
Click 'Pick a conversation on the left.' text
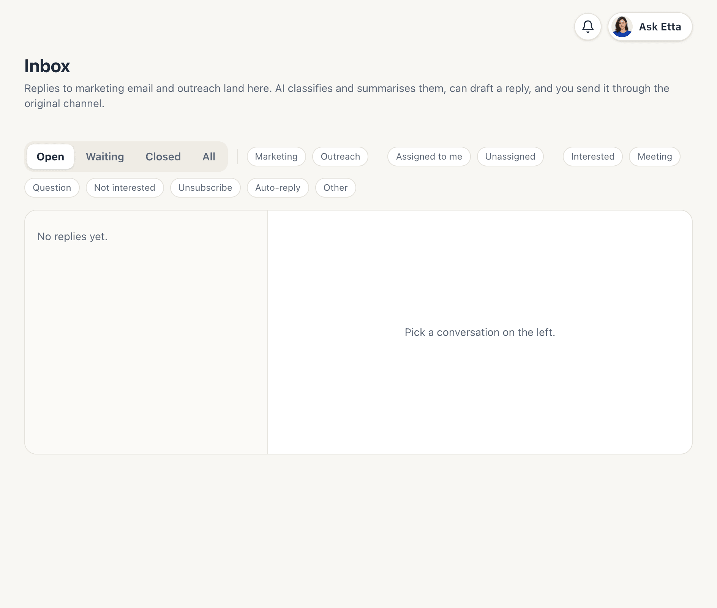click(x=480, y=332)
